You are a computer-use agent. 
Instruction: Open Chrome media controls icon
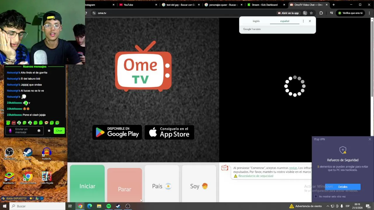pyautogui.click(x=331, y=13)
